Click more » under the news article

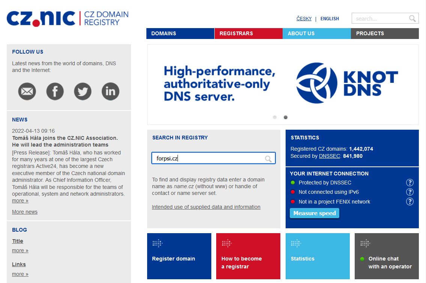pyautogui.click(x=20, y=201)
